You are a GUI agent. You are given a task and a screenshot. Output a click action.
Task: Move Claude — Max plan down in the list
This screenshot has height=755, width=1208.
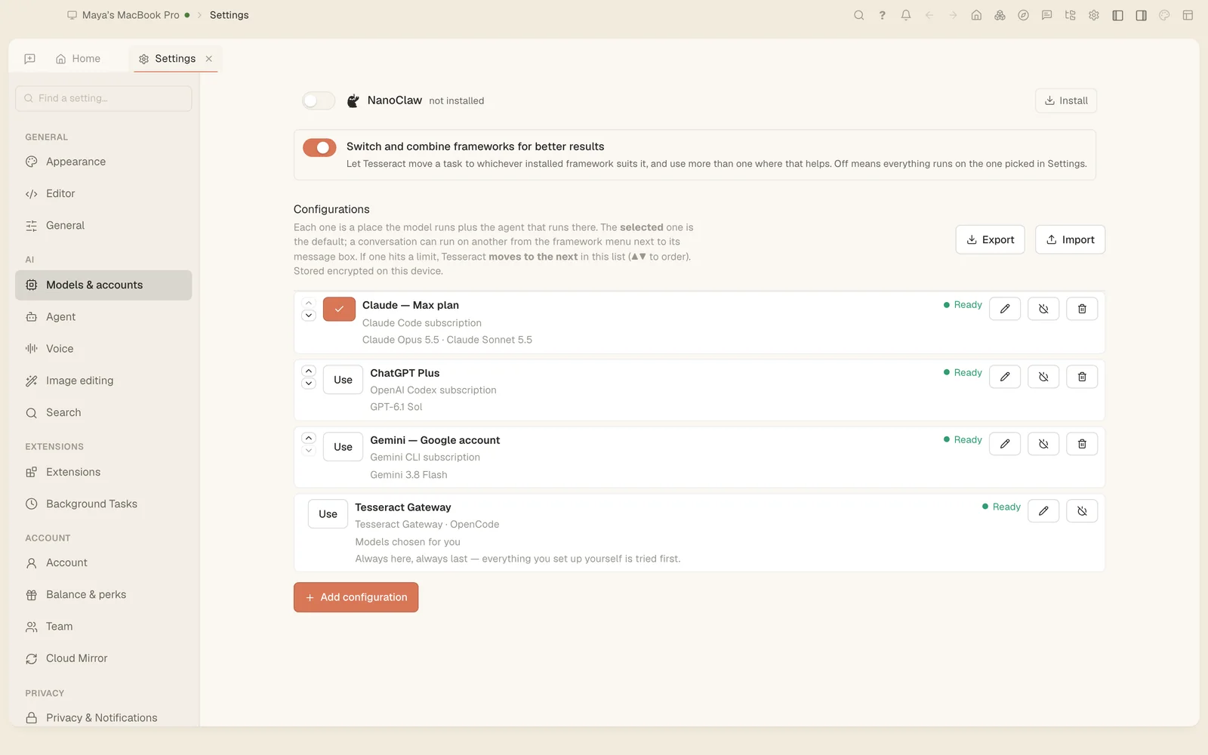309,316
